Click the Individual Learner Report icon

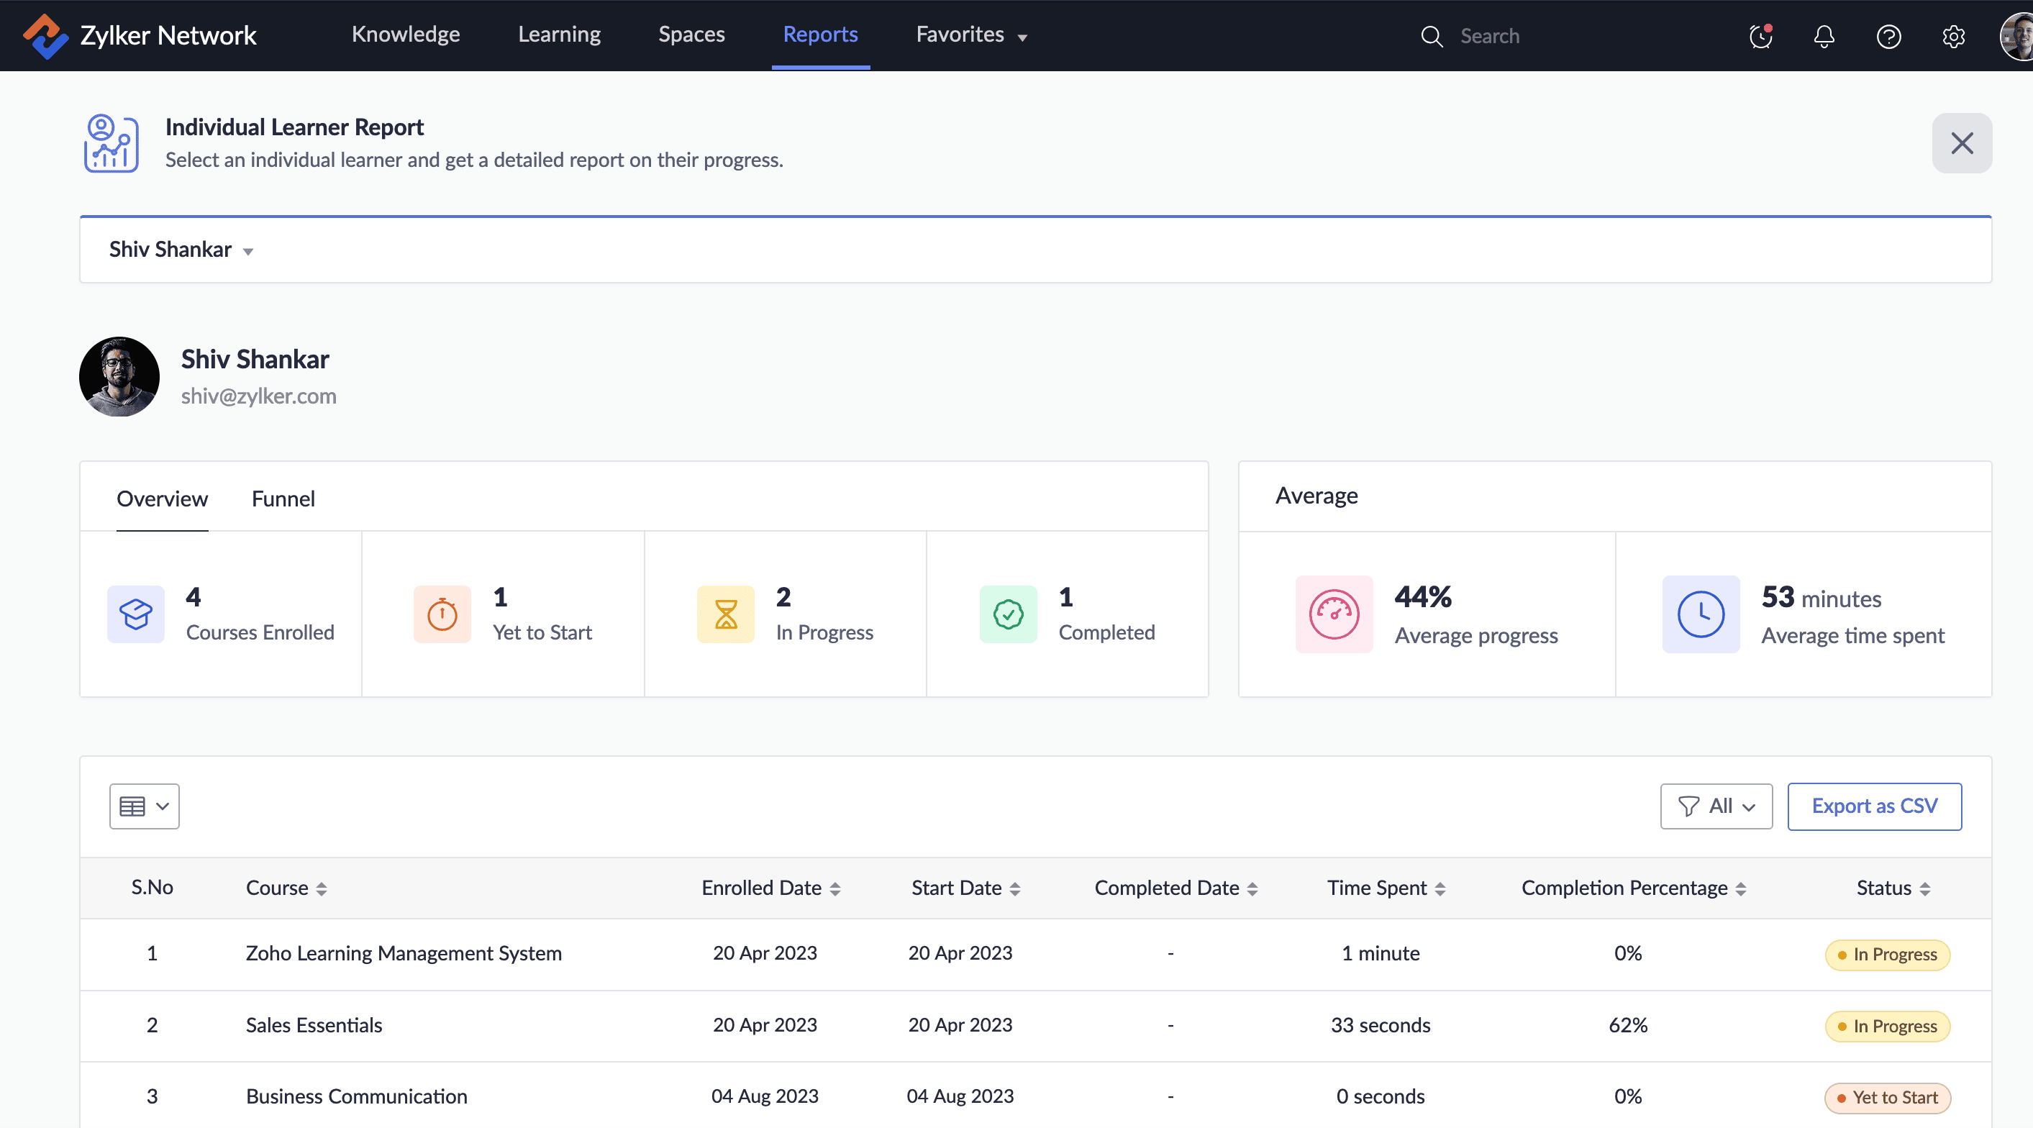point(112,143)
